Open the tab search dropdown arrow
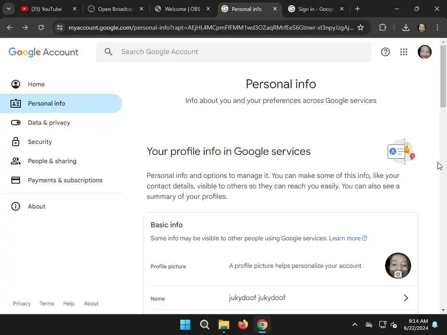This screenshot has width=447, height=335. [9, 9]
